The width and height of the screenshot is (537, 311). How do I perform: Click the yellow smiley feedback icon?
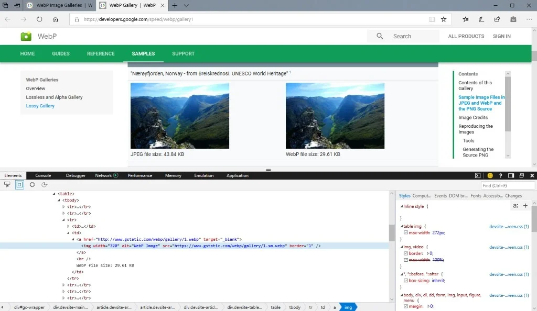[x=490, y=175]
